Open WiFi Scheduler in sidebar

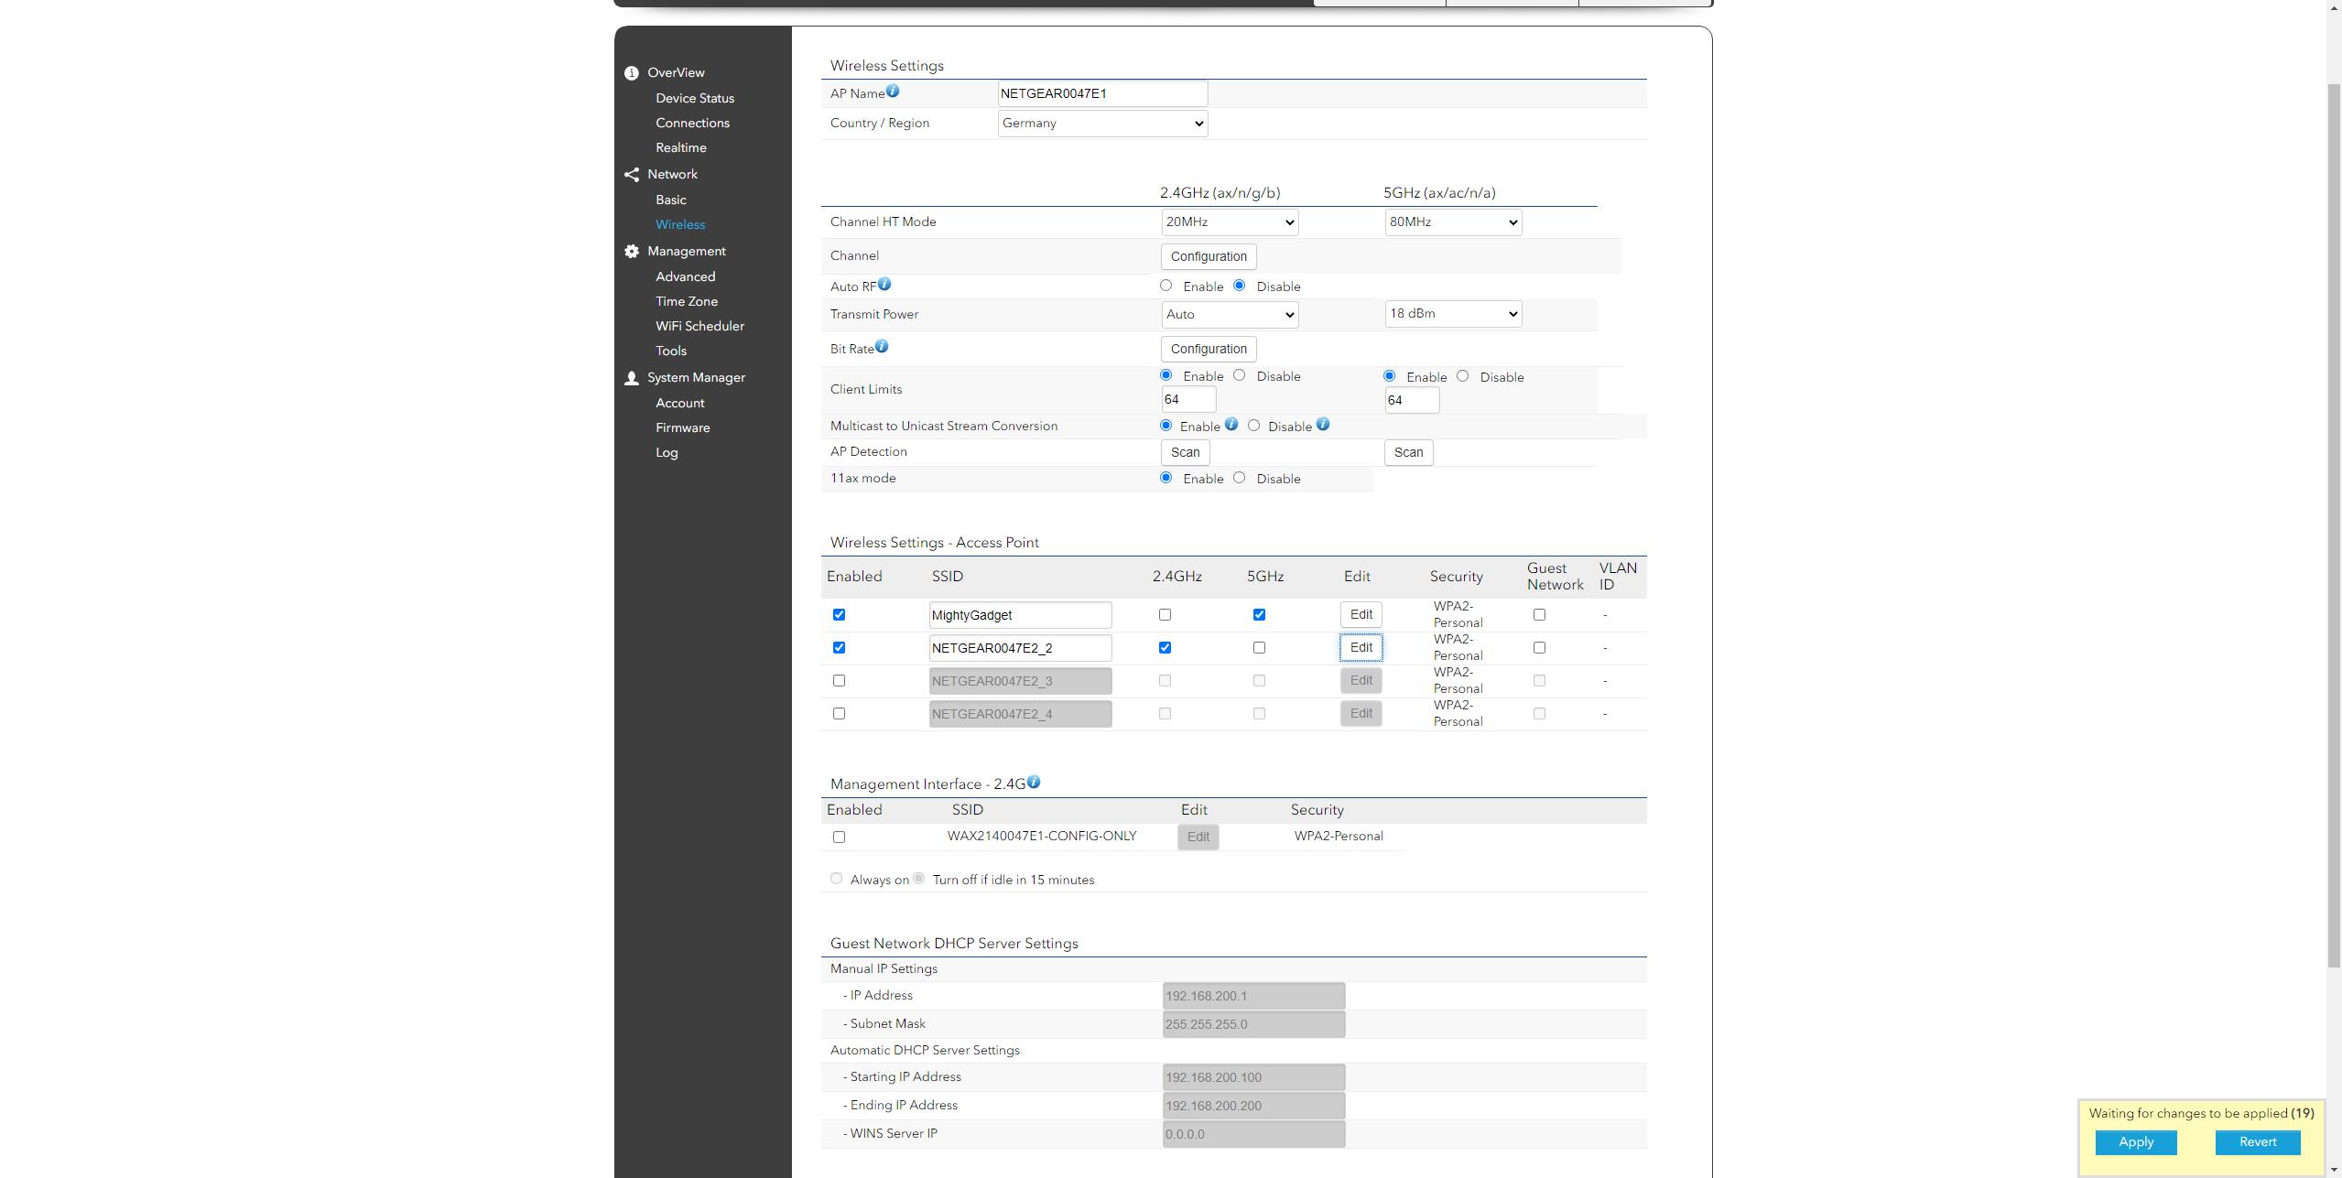(699, 326)
